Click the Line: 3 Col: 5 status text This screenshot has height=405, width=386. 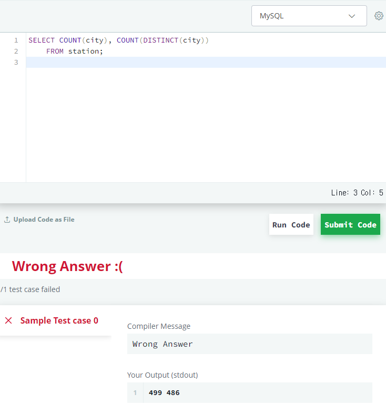[x=357, y=193]
